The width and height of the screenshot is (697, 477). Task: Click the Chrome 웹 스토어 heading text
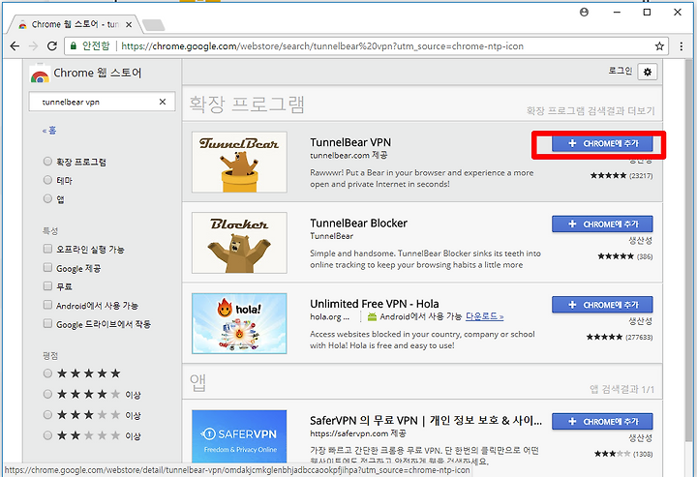point(98,73)
